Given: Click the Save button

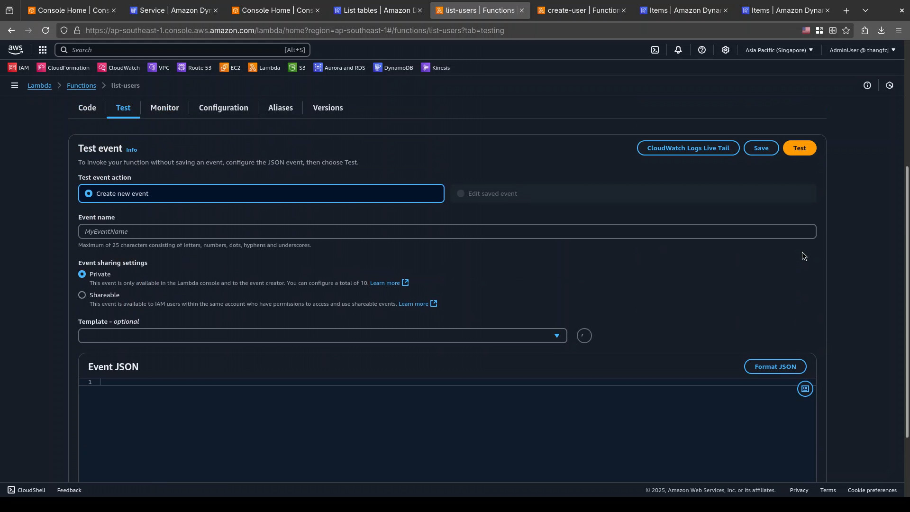Looking at the screenshot, I should [761, 148].
